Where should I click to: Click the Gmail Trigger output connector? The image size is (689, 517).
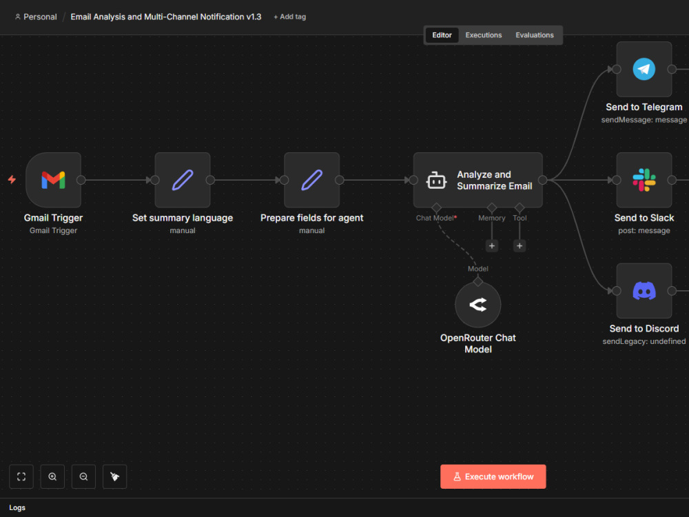[81, 180]
